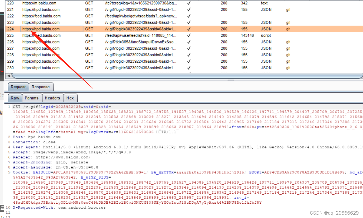363x218 pixels.
Task: Click the script MIME type cell
Action: (x=266, y=35)
